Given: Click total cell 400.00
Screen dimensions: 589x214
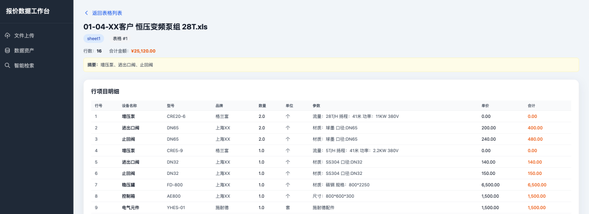Looking at the screenshot, I should [535, 128].
